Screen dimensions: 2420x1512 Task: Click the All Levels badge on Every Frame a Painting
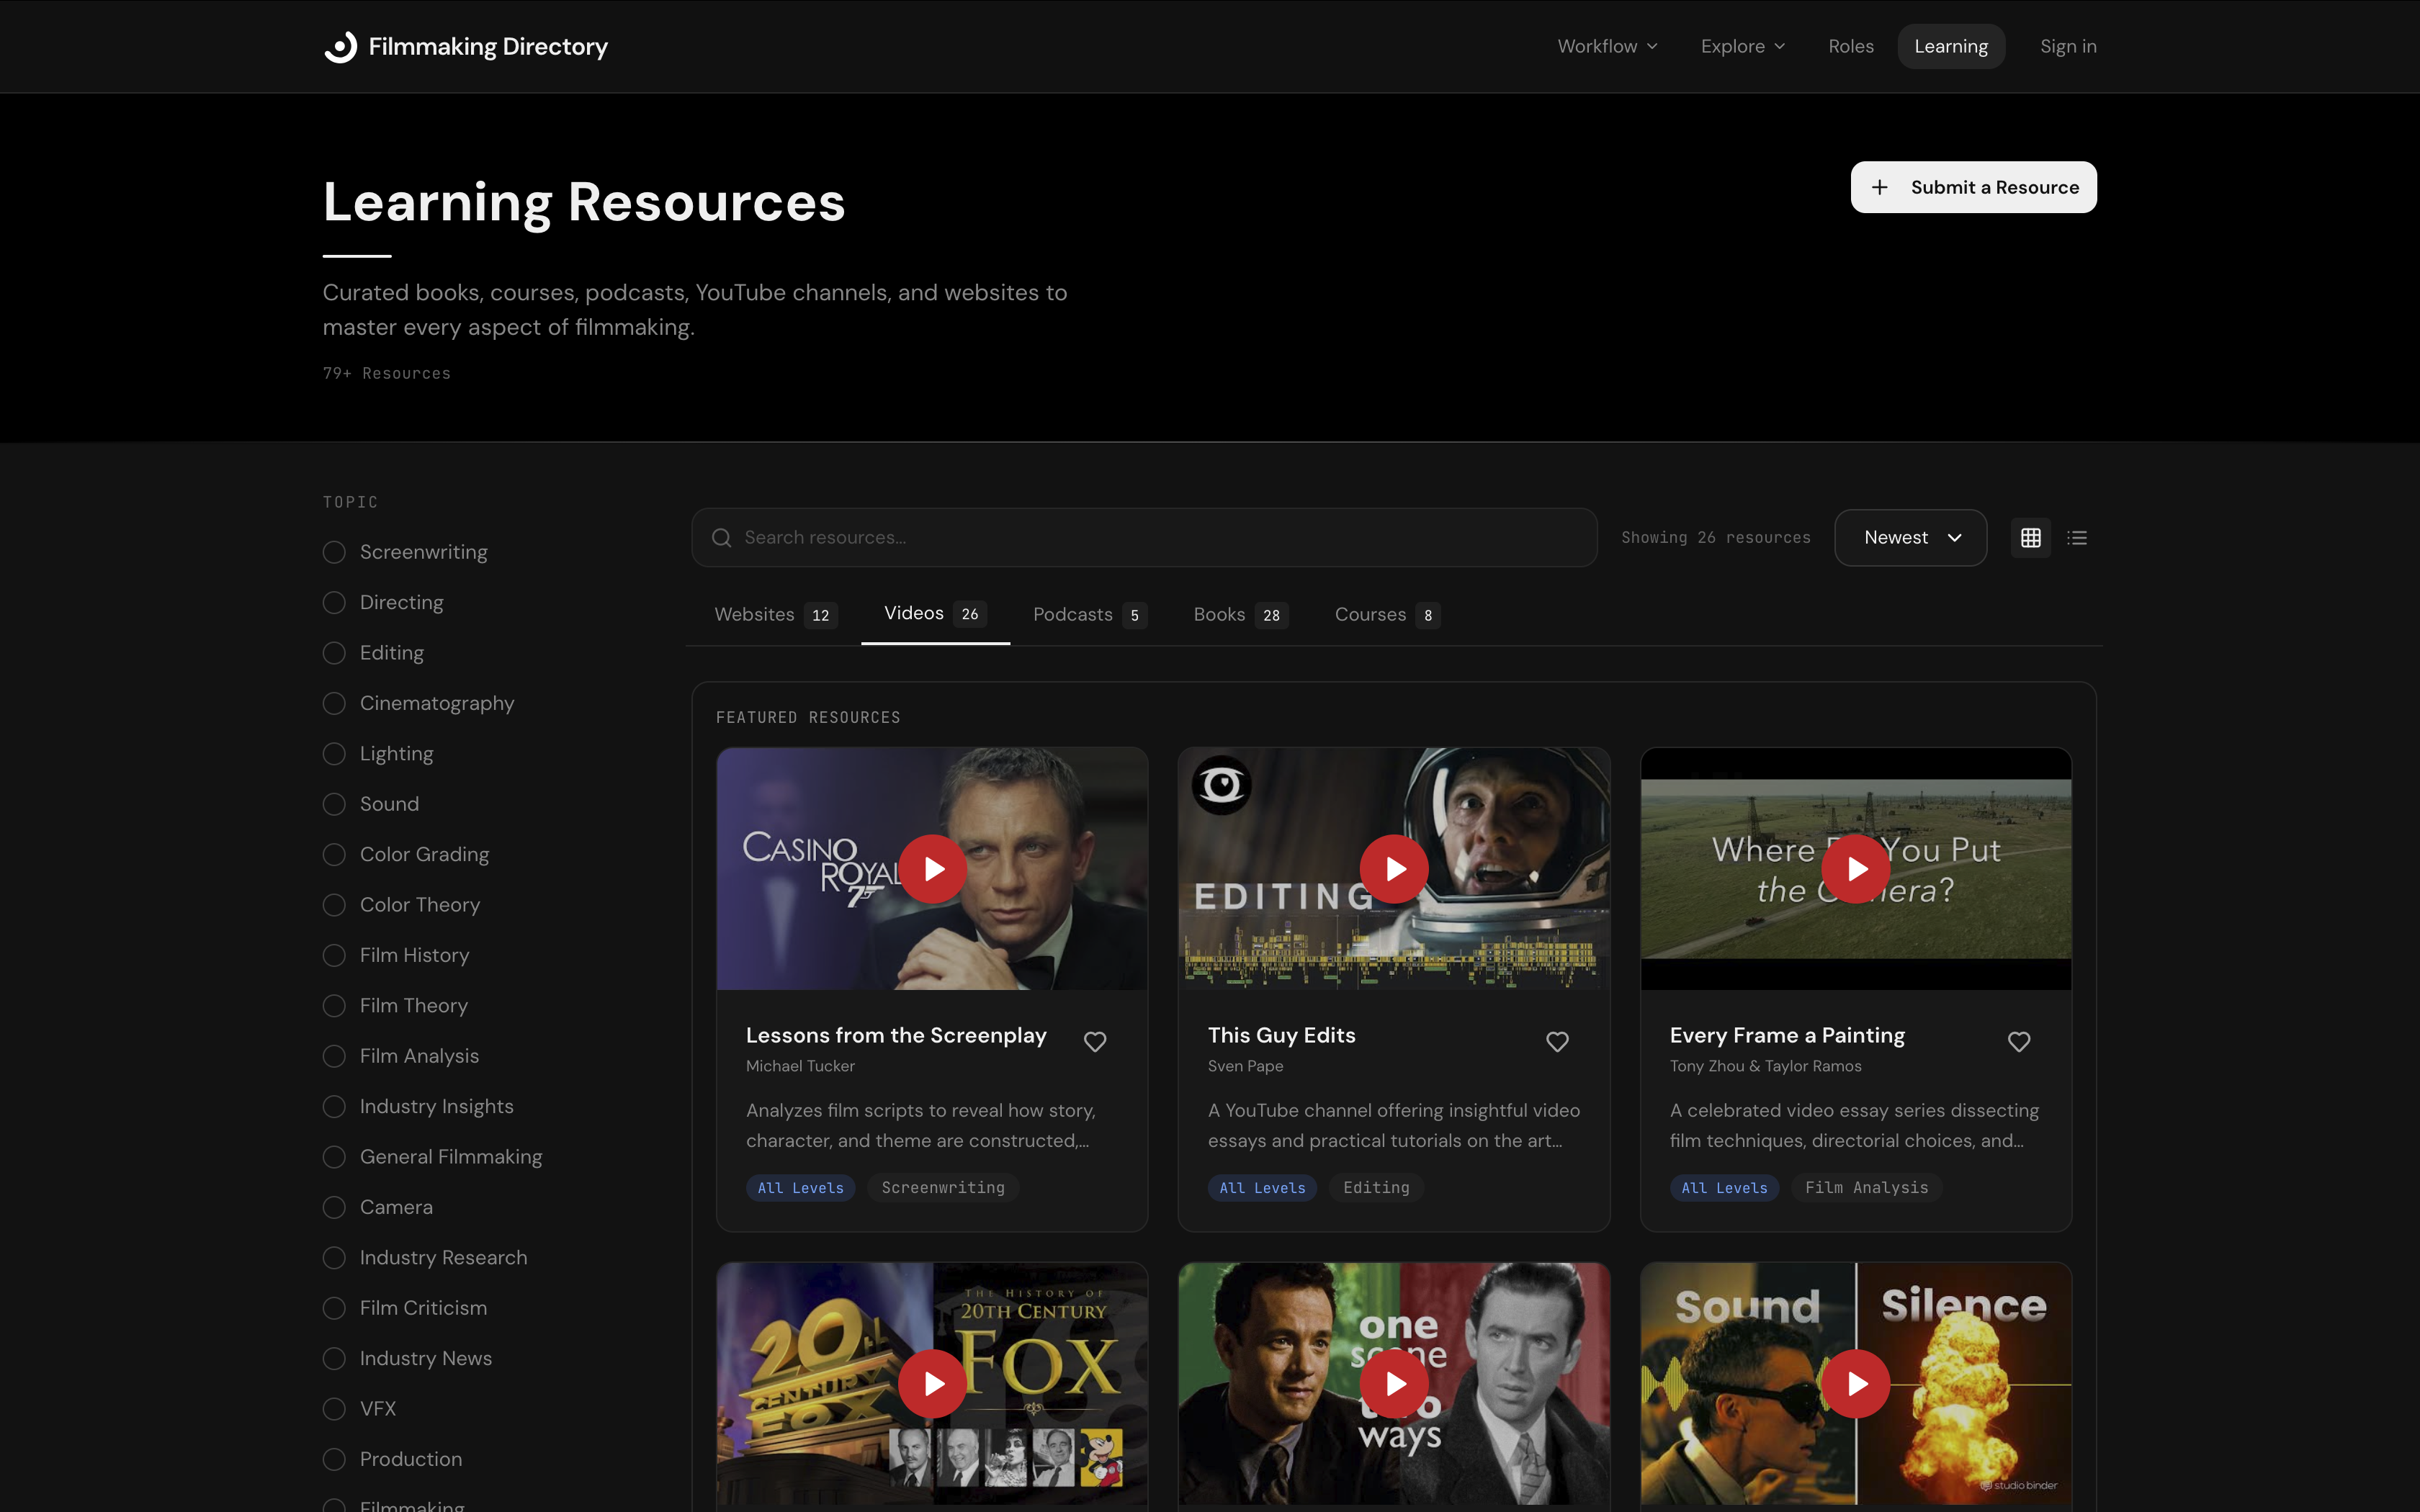point(1724,1187)
